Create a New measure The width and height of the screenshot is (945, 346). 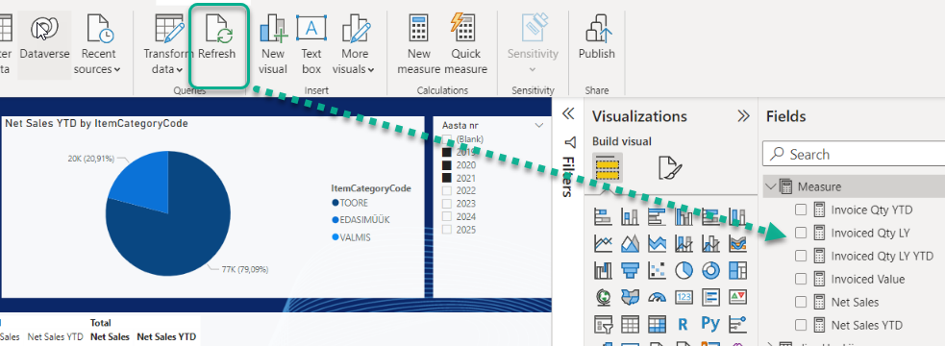419,44
